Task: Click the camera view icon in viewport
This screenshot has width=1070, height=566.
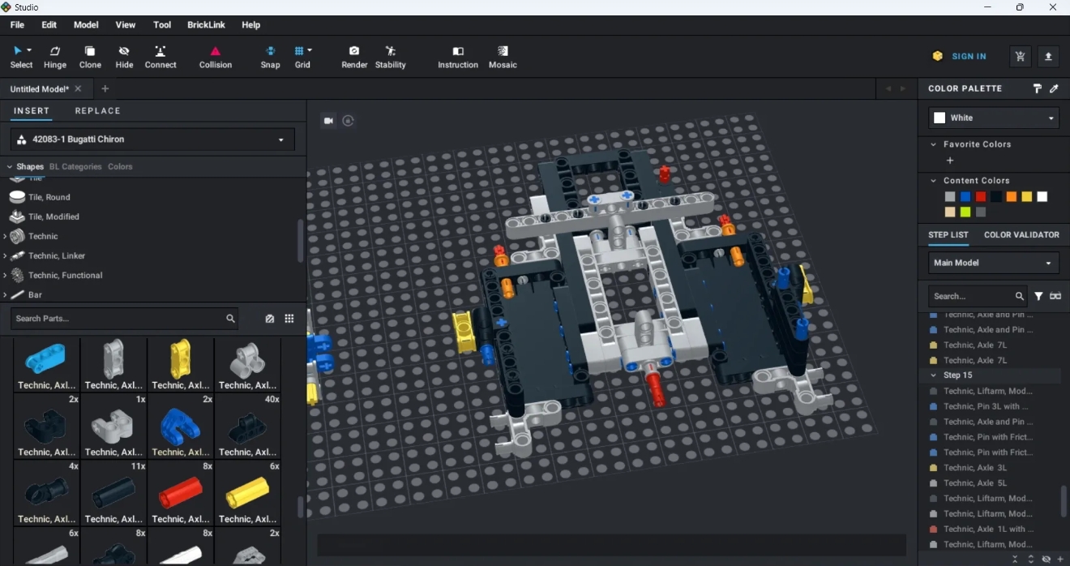Action: click(329, 121)
